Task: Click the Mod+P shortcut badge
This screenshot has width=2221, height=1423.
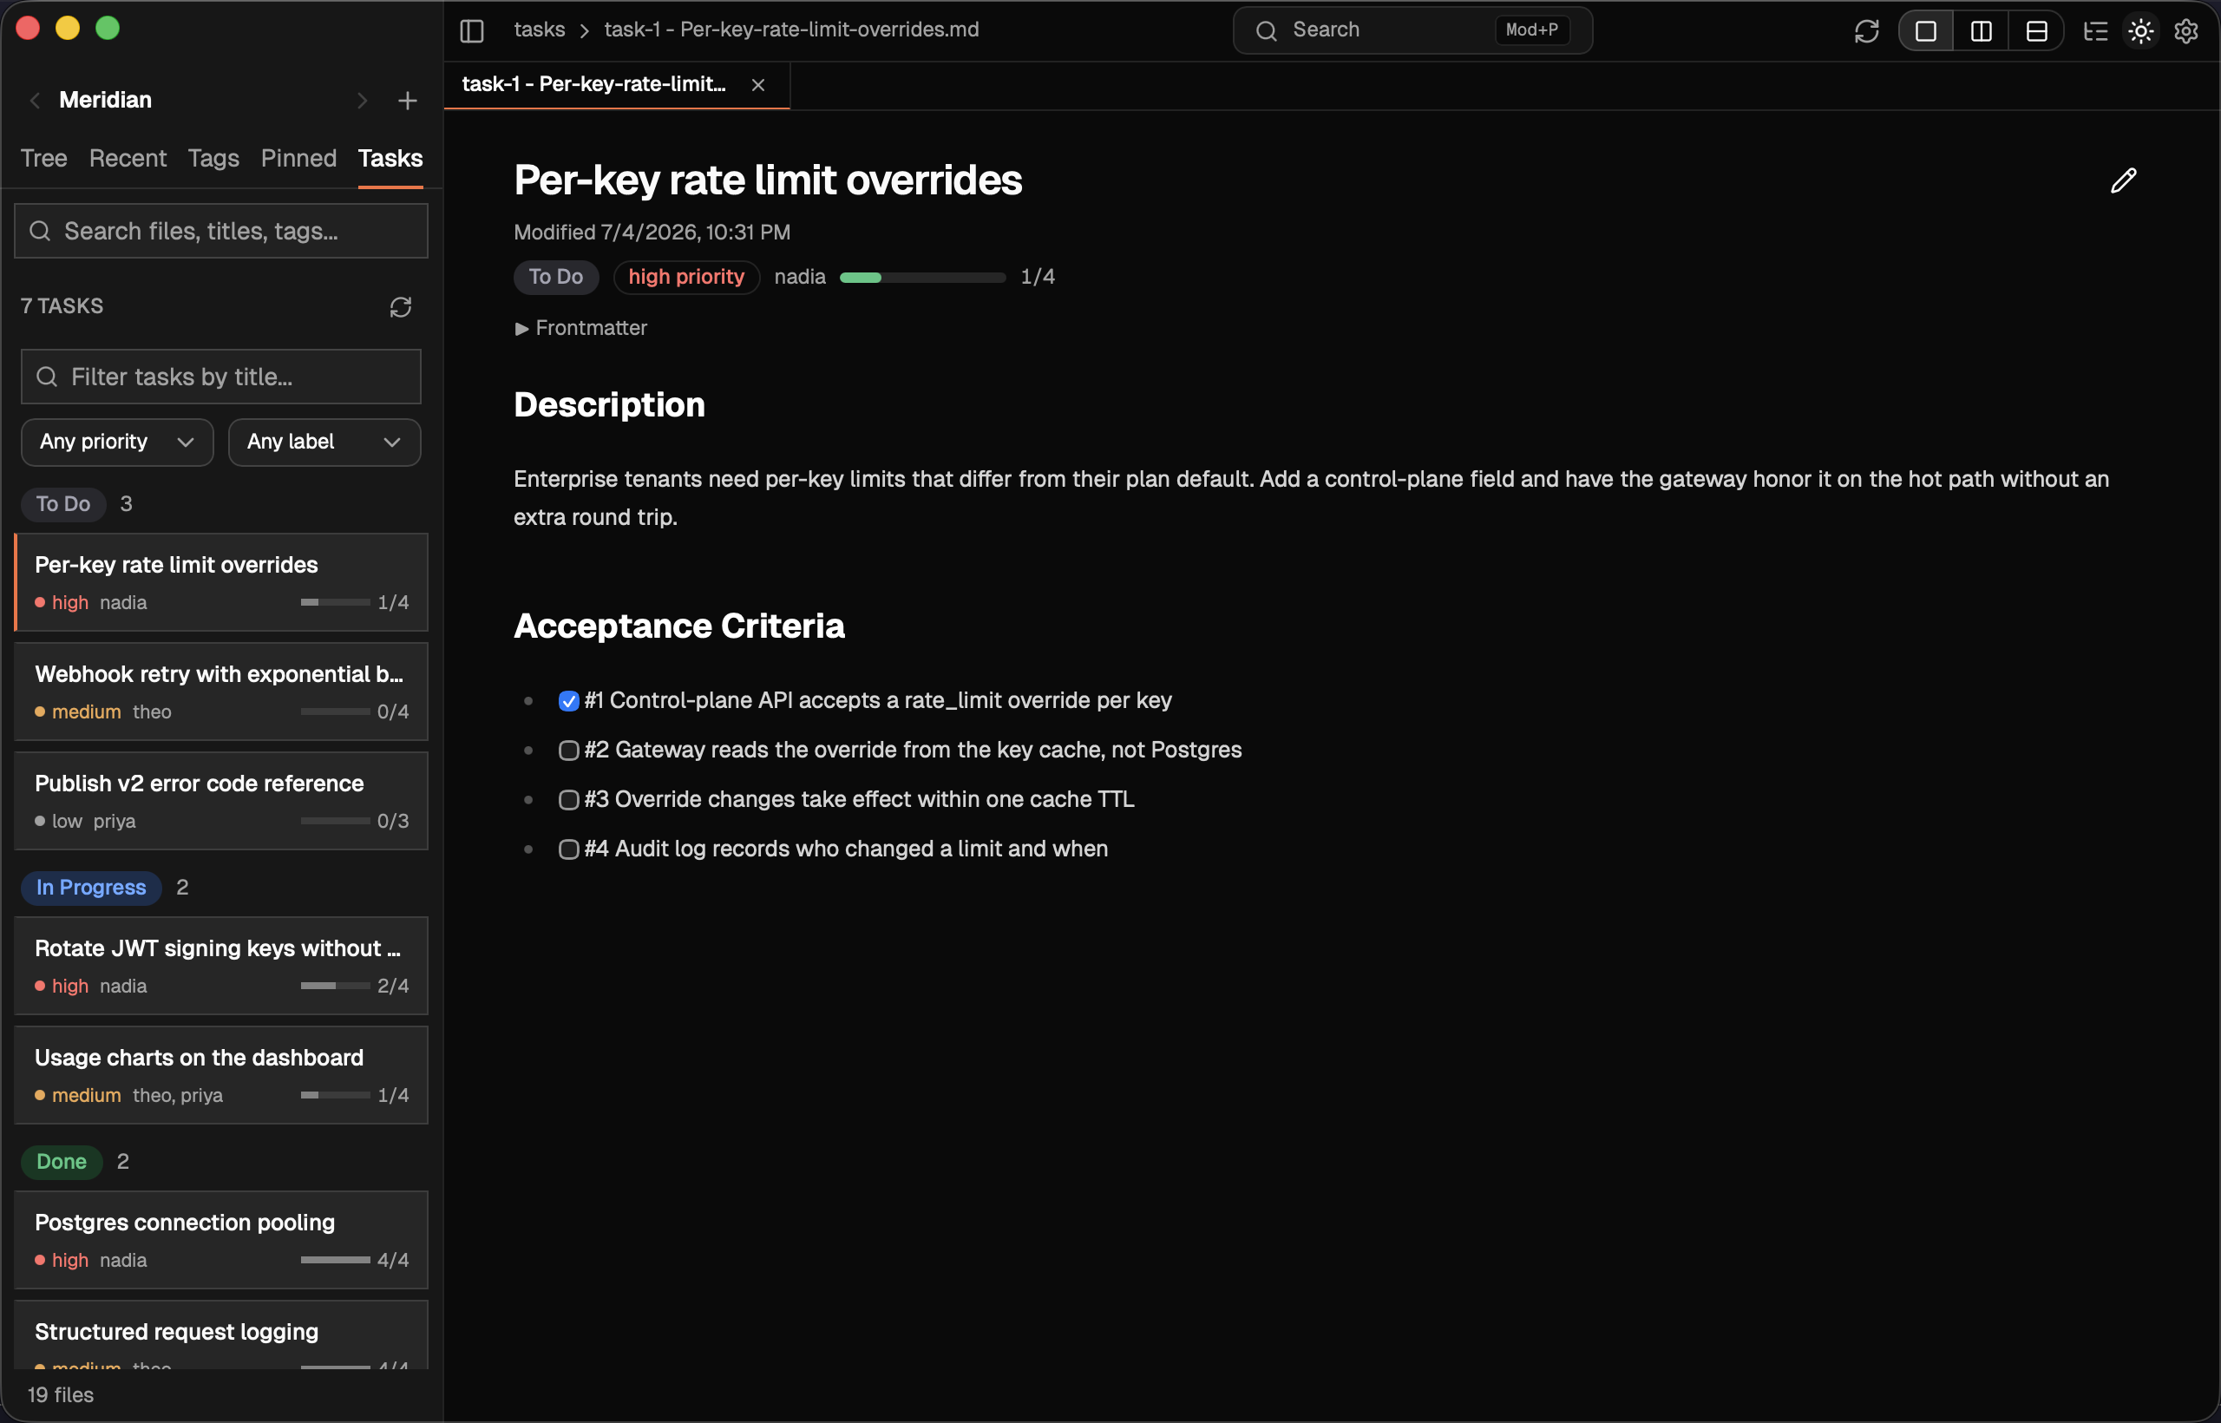Action: pos(1532,30)
